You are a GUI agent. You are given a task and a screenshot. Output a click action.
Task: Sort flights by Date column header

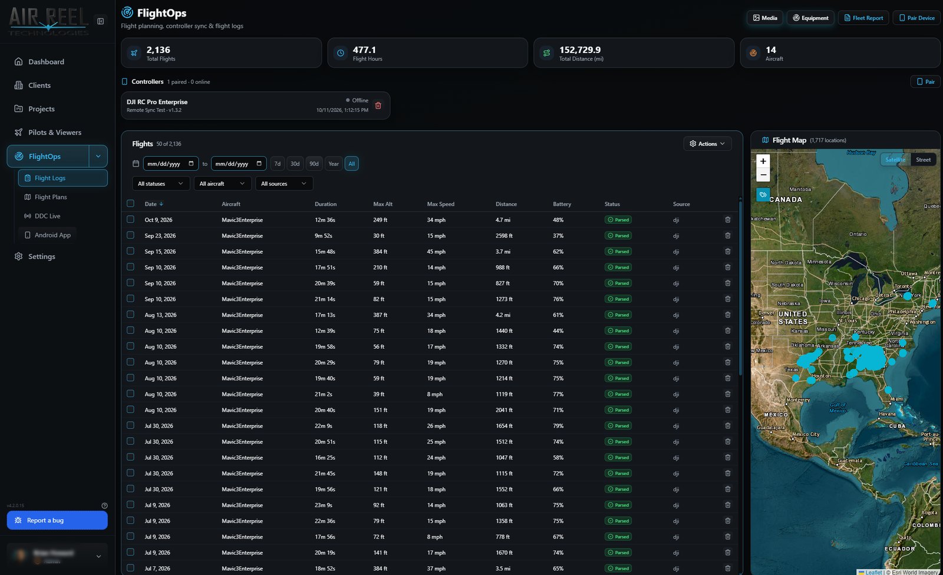coord(154,204)
